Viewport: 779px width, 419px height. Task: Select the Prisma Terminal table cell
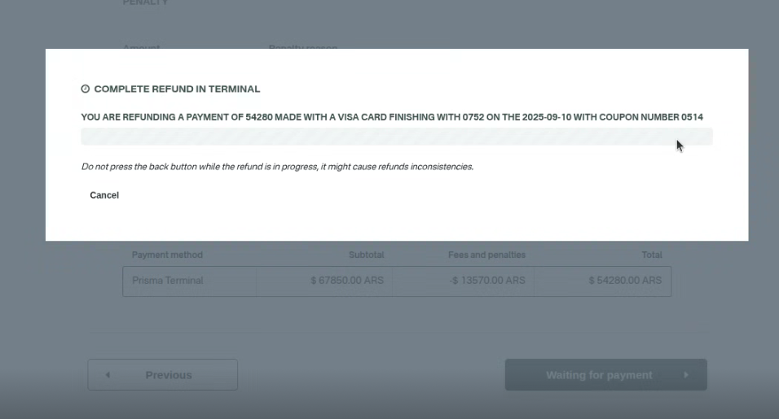(168, 281)
